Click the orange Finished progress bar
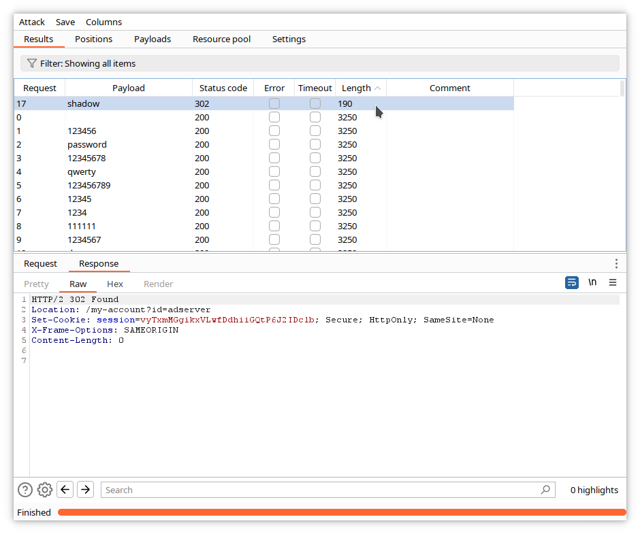Screen dimensions: 640x534 [340, 512]
